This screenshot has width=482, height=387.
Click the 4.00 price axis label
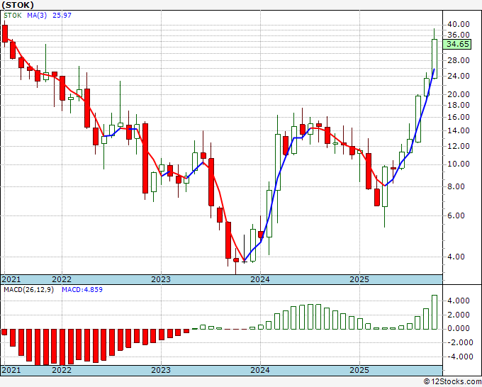pyautogui.click(x=456, y=257)
